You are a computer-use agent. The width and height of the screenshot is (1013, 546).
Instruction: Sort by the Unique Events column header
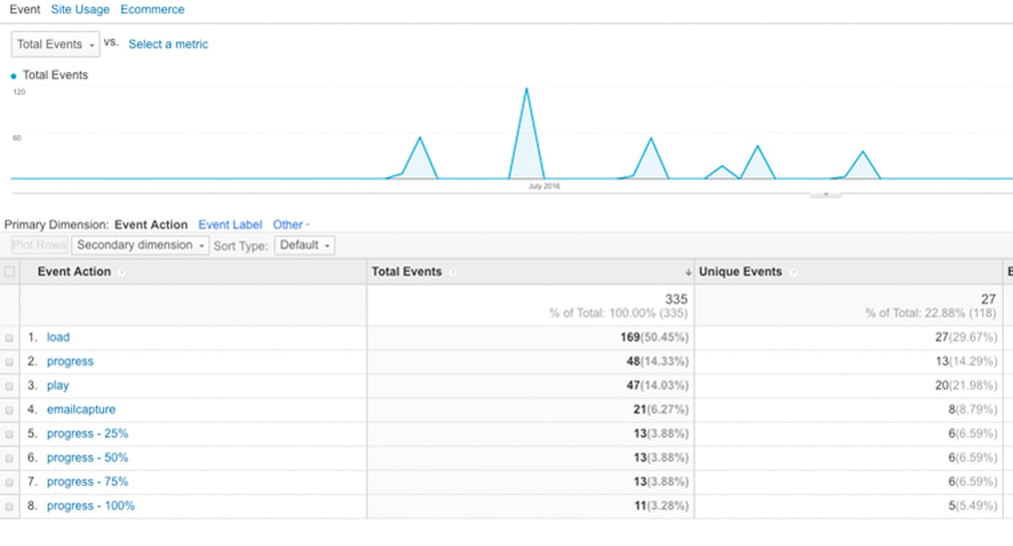pyautogui.click(x=740, y=272)
